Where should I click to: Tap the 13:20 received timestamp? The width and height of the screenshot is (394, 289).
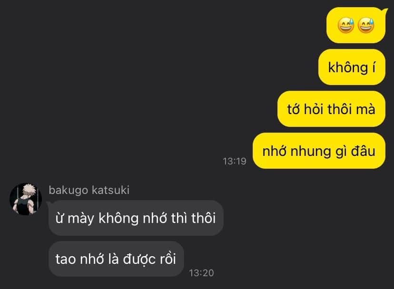(201, 273)
